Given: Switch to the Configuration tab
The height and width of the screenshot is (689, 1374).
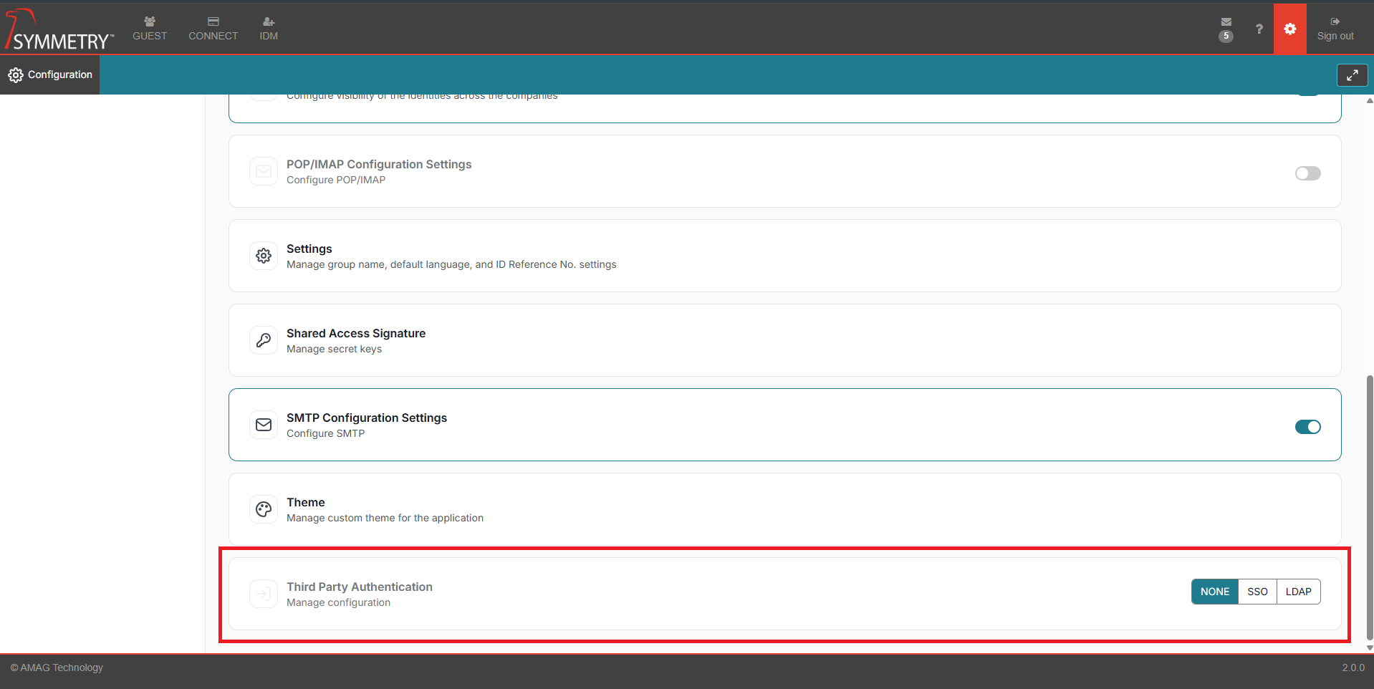Looking at the screenshot, I should coord(50,74).
